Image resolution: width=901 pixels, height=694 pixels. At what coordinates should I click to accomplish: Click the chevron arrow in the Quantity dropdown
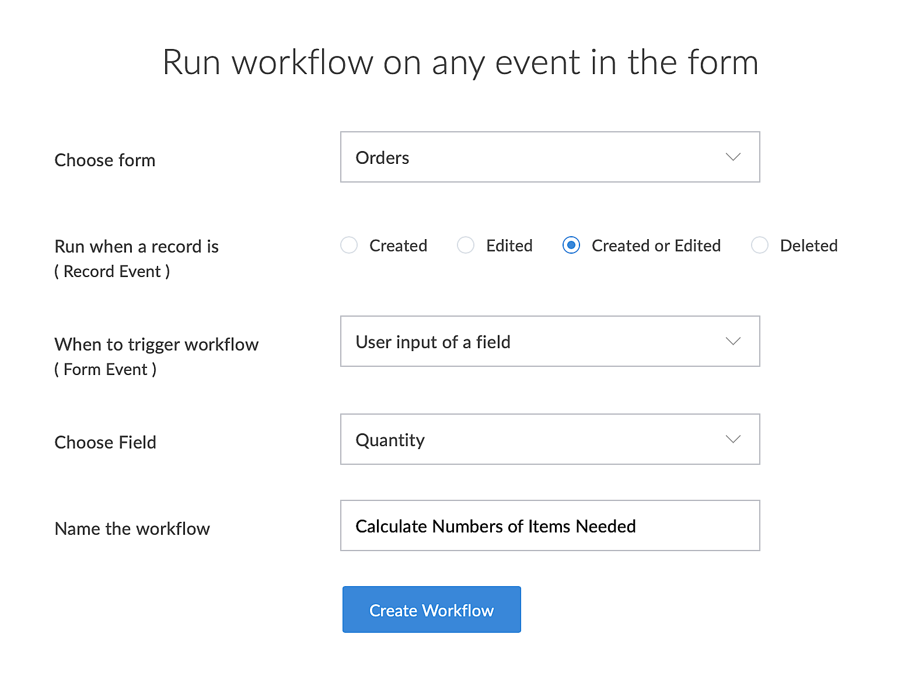click(x=733, y=439)
